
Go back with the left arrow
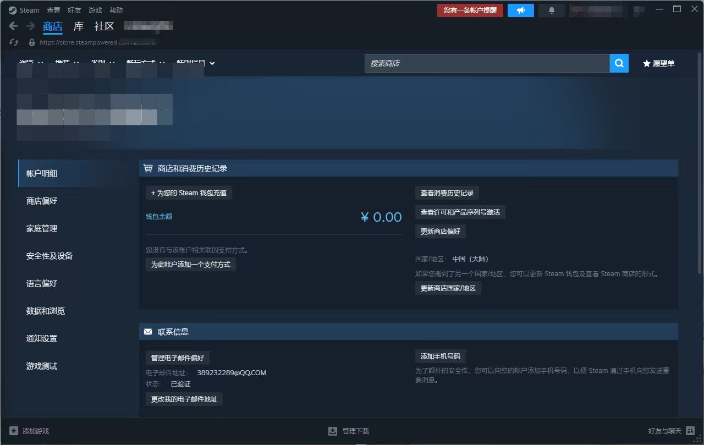pyautogui.click(x=14, y=26)
